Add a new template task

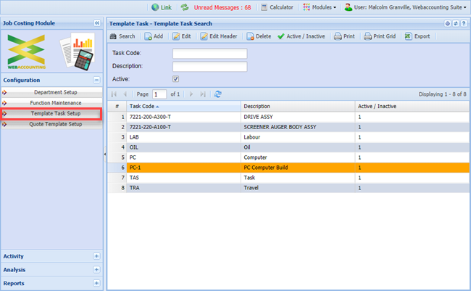coord(153,36)
